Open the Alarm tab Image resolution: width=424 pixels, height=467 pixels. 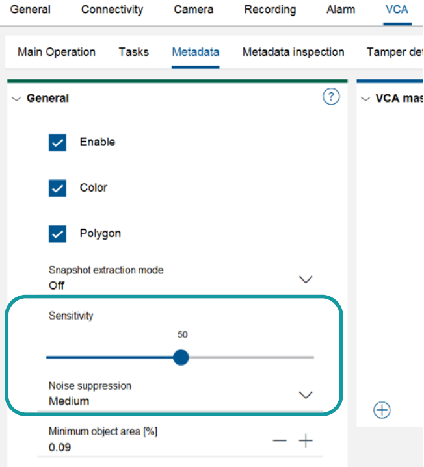pyautogui.click(x=341, y=10)
